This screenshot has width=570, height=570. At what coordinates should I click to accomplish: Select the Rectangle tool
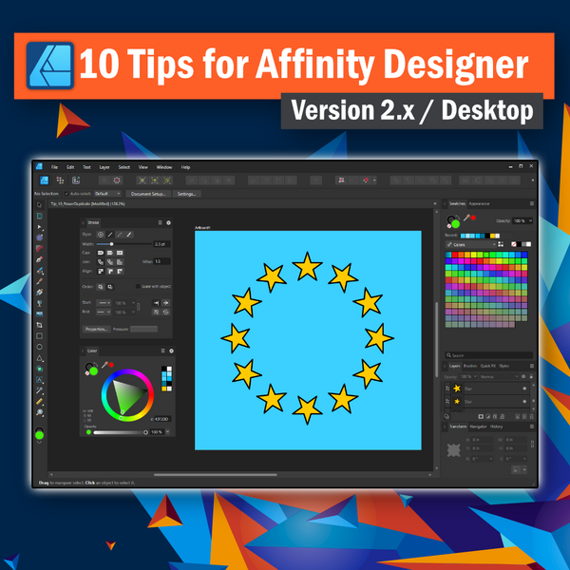39,336
